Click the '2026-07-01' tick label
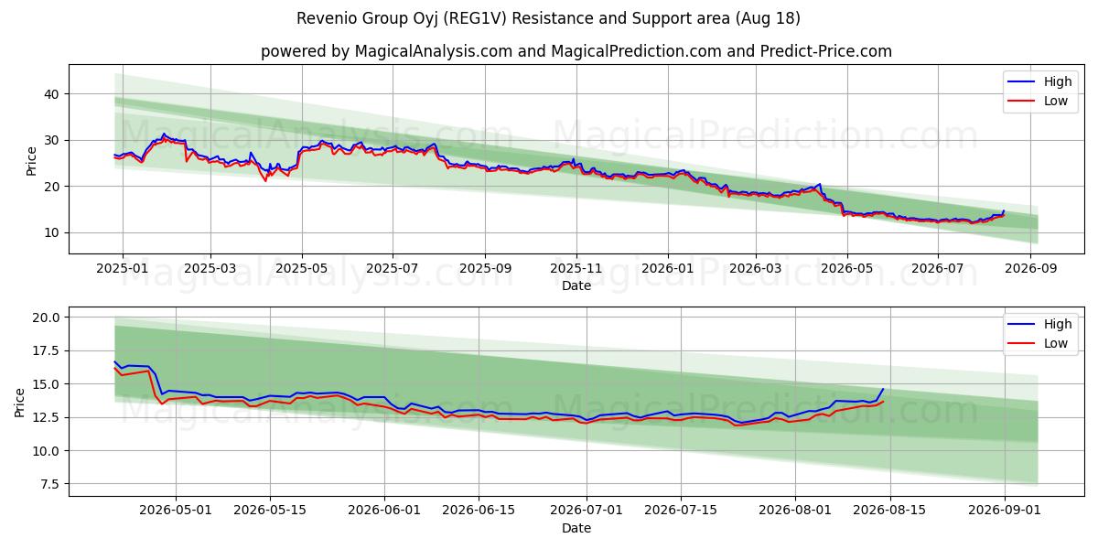The image size is (1098, 549). [x=587, y=511]
